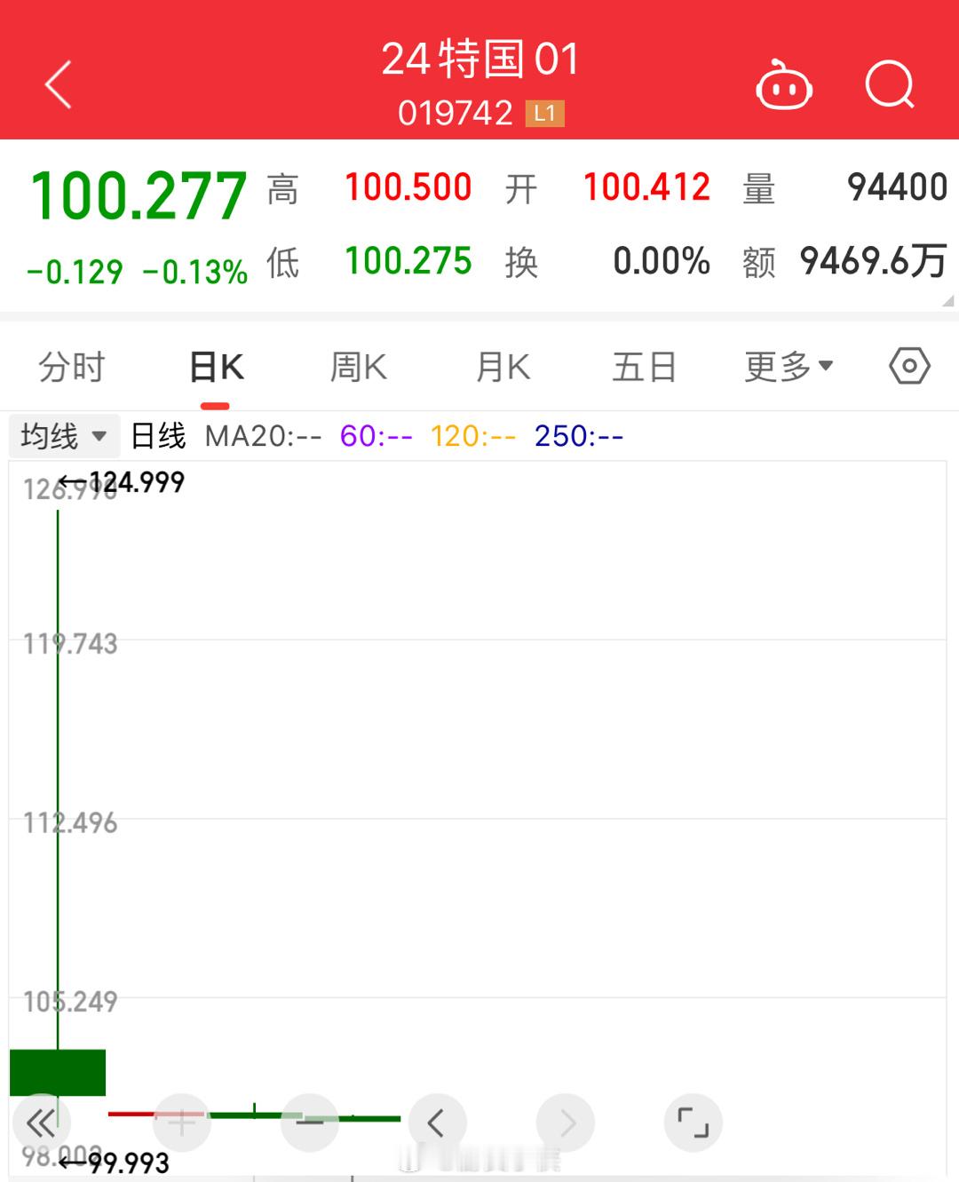
Task: Open the 更多 dropdown
Action: click(789, 366)
